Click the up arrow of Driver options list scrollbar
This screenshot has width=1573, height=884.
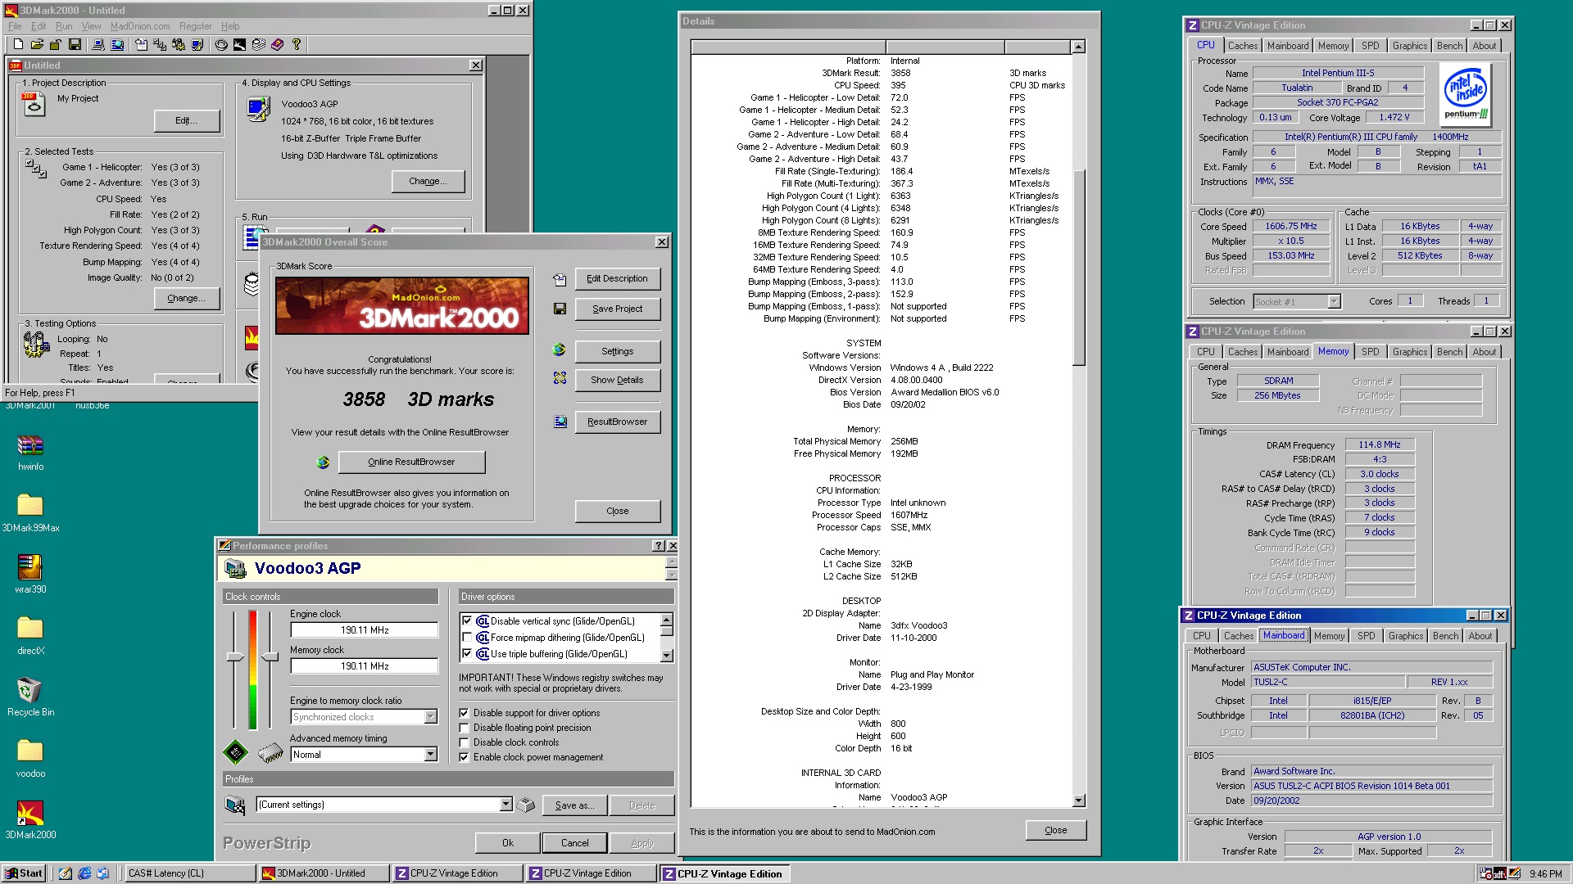tap(667, 620)
